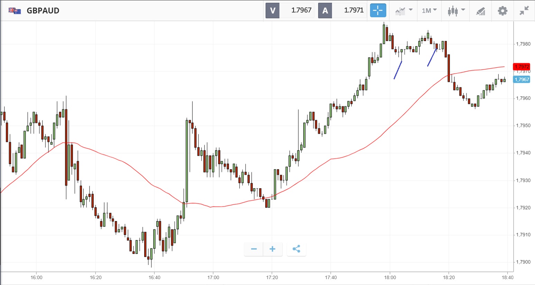Click the 17:00 time axis label

coord(213,277)
